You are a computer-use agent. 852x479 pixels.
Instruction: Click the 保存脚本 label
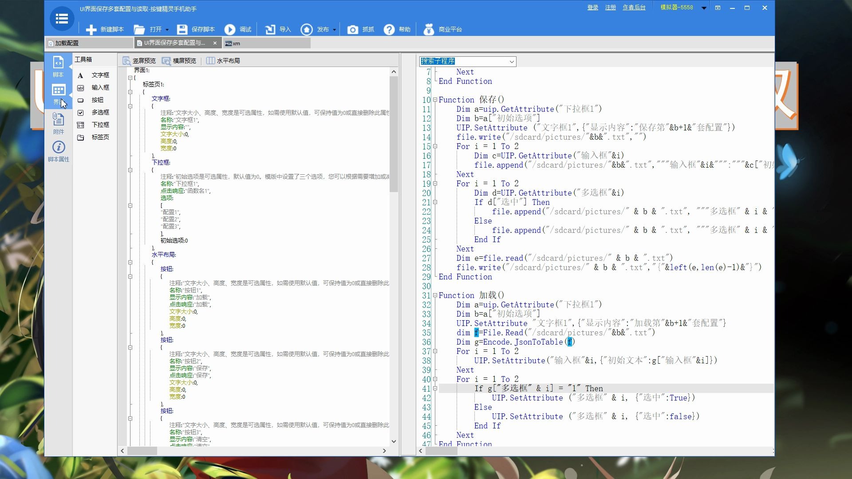tap(203, 30)
